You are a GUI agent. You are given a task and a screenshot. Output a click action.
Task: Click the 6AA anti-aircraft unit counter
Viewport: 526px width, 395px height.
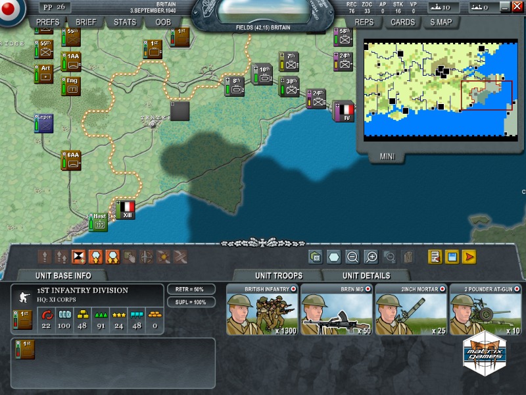[x=72, y=160]
